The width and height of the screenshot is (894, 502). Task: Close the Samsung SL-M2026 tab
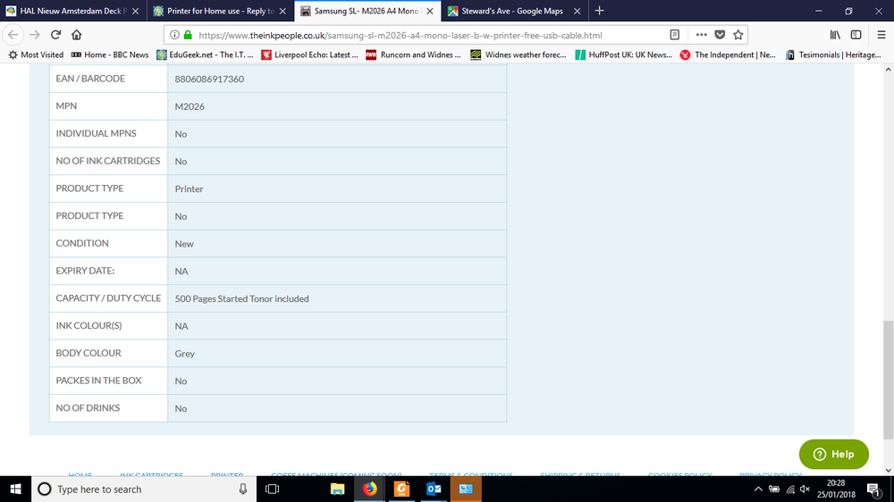pos(430,11)
